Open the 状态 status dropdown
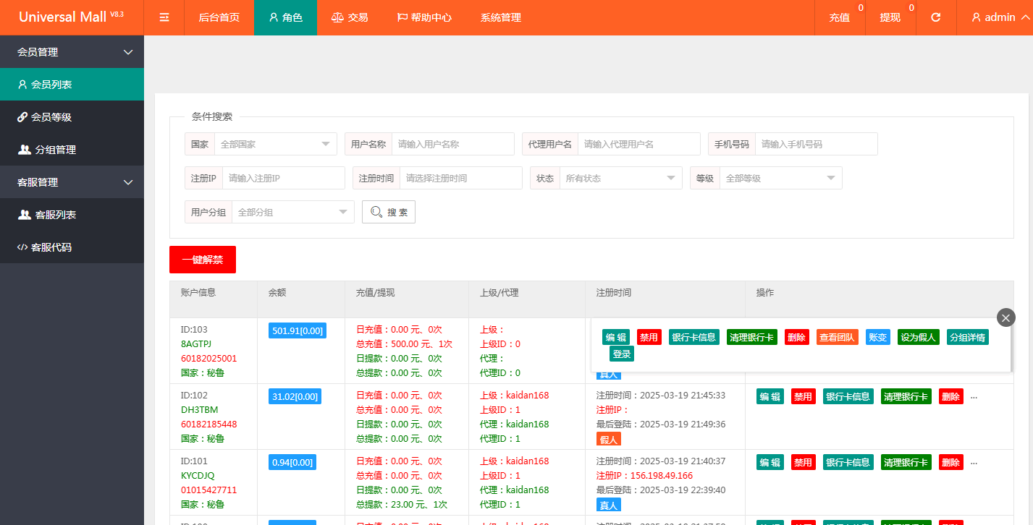1033x525 pixels. 620,178
